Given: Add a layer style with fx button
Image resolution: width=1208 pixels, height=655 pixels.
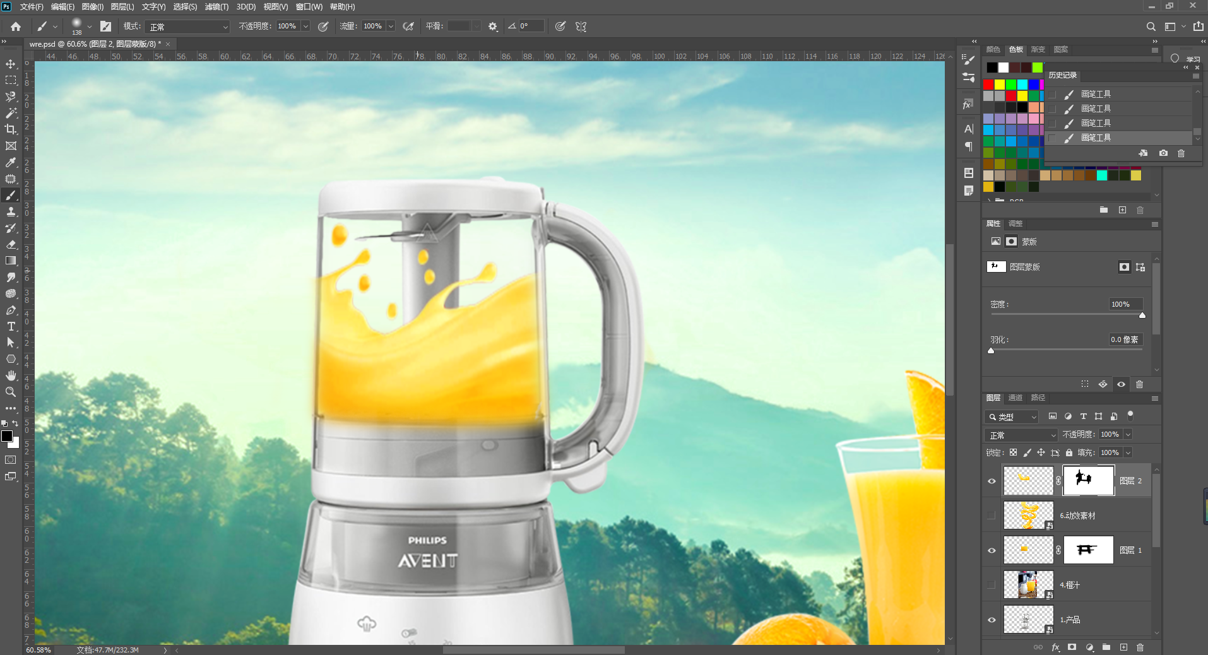Looking at the screenshot, I should click(x=1055, y=647).
